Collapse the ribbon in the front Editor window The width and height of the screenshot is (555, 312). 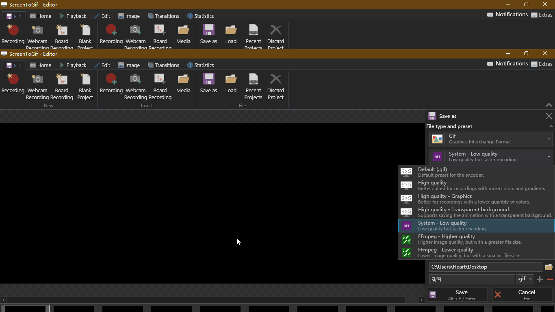tap(549, 105)
